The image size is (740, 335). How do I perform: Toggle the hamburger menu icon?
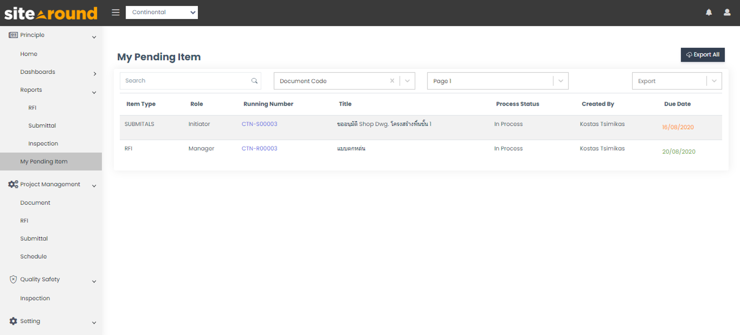(x=116, y=12)
